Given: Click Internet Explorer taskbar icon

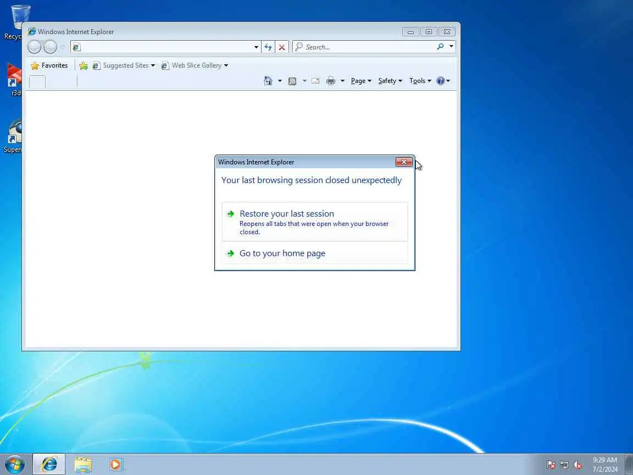Looking at the screenshot, I should click(x=49, y=464).
